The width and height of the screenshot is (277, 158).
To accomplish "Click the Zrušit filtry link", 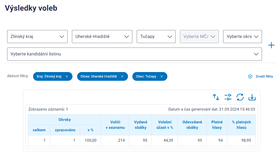I will [264, 76].
